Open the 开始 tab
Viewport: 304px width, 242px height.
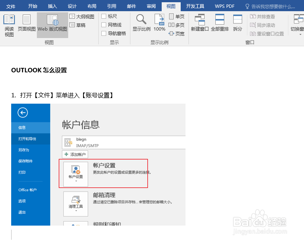(32, 6)
